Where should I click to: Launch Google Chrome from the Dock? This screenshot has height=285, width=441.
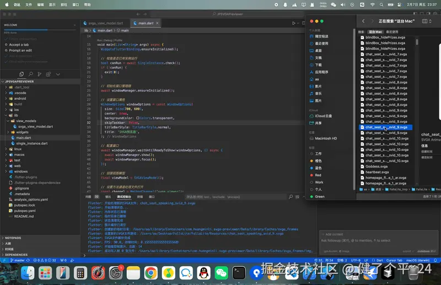pos(150,272)
